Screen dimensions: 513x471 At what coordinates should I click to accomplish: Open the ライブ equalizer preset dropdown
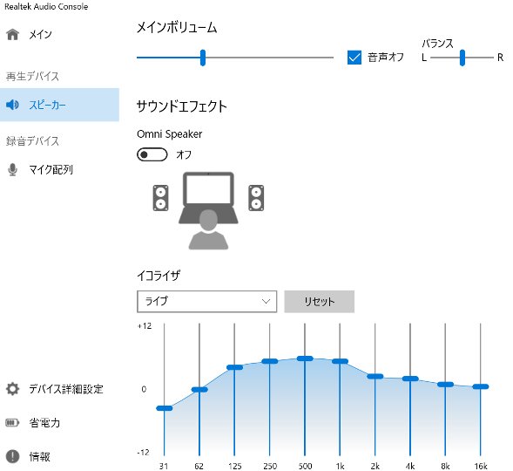click(206, 301)
